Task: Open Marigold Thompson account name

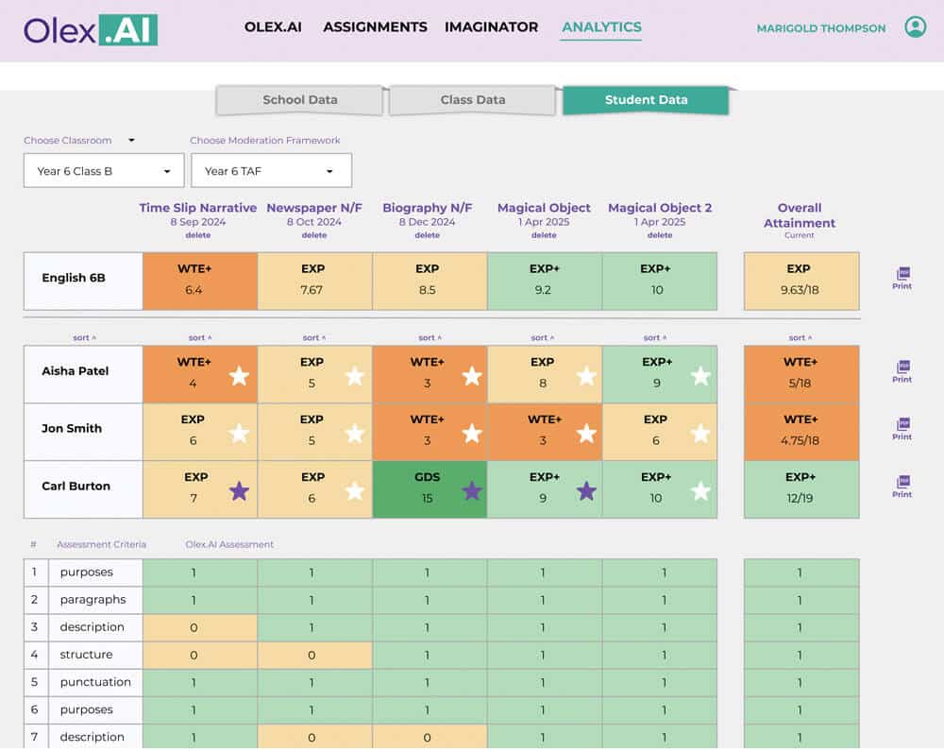Action: point(820,28)
